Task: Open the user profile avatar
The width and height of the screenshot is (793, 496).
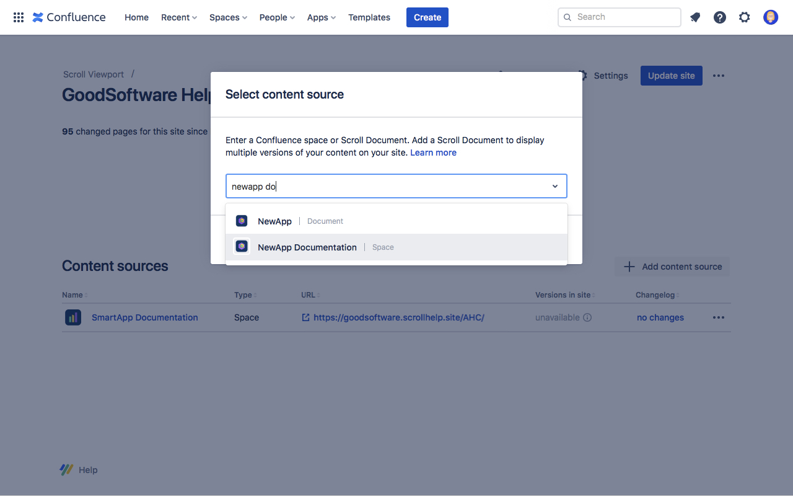Action: [x=771, y=17]
